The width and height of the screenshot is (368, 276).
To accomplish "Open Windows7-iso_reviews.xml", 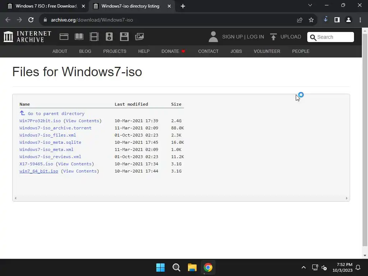I will 50,157.
